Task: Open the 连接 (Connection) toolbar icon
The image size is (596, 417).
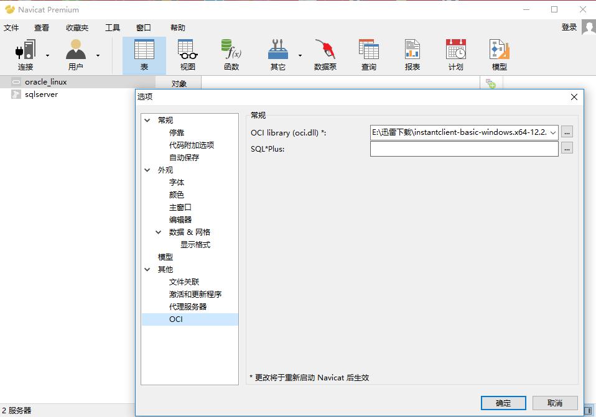Action: coord(26,55)
